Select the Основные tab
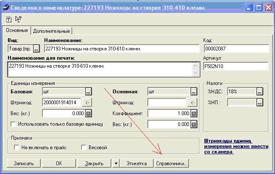Viewport: 275px width, 174px height. (16, 31)
